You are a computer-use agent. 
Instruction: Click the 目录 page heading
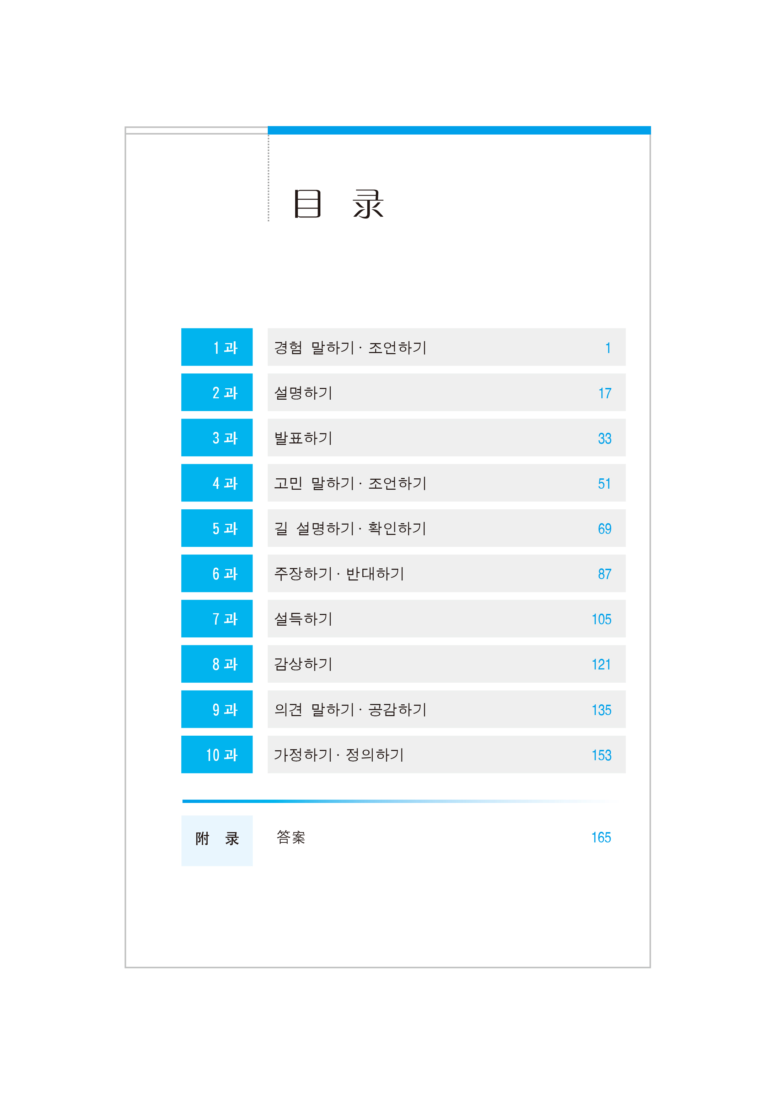[338, 204]
